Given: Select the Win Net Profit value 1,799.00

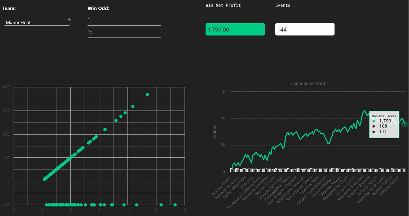Looking at the screenshot, I should (235, 29).
